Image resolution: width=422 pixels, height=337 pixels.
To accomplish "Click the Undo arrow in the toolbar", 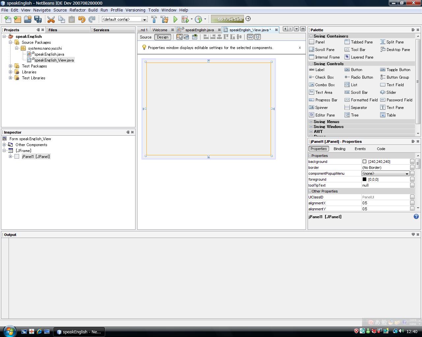I will click(82, 19).
